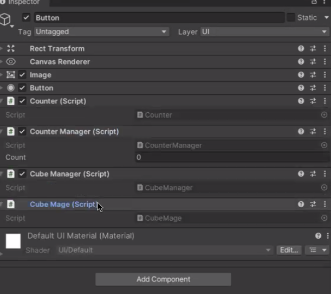Screen dimensions: 331x294
Task: Click the shader Edit... button
Action: click(x=289, y=250)
